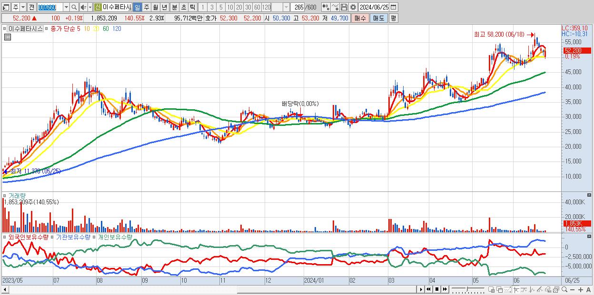This screenshot has height=295, width=594.
Task: Click the 전 button next to market dropdown
Action: click(32, 7)
